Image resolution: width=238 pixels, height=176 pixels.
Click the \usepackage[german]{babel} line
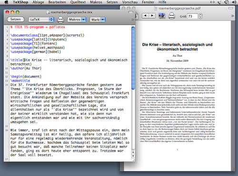36,52
